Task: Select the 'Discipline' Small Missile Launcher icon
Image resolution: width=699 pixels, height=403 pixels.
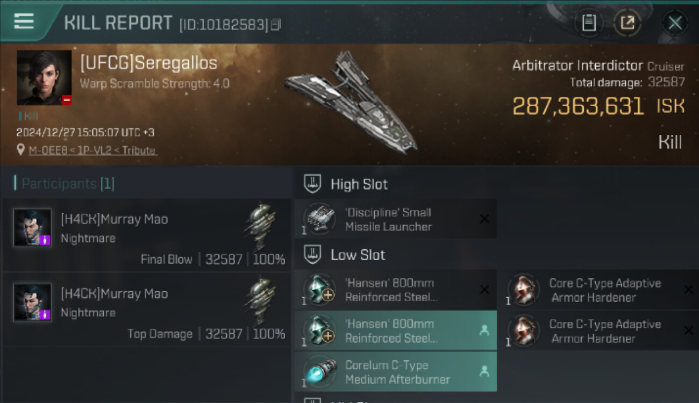Action: click(x=319, y=219)
